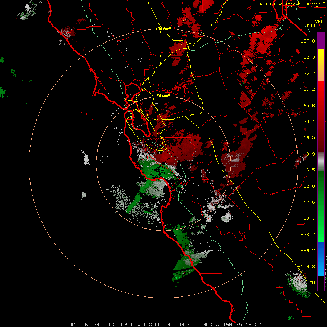Click the 107.8 value on velocity scale
Screen dimensions: 327x327
[x=308, y=41]
